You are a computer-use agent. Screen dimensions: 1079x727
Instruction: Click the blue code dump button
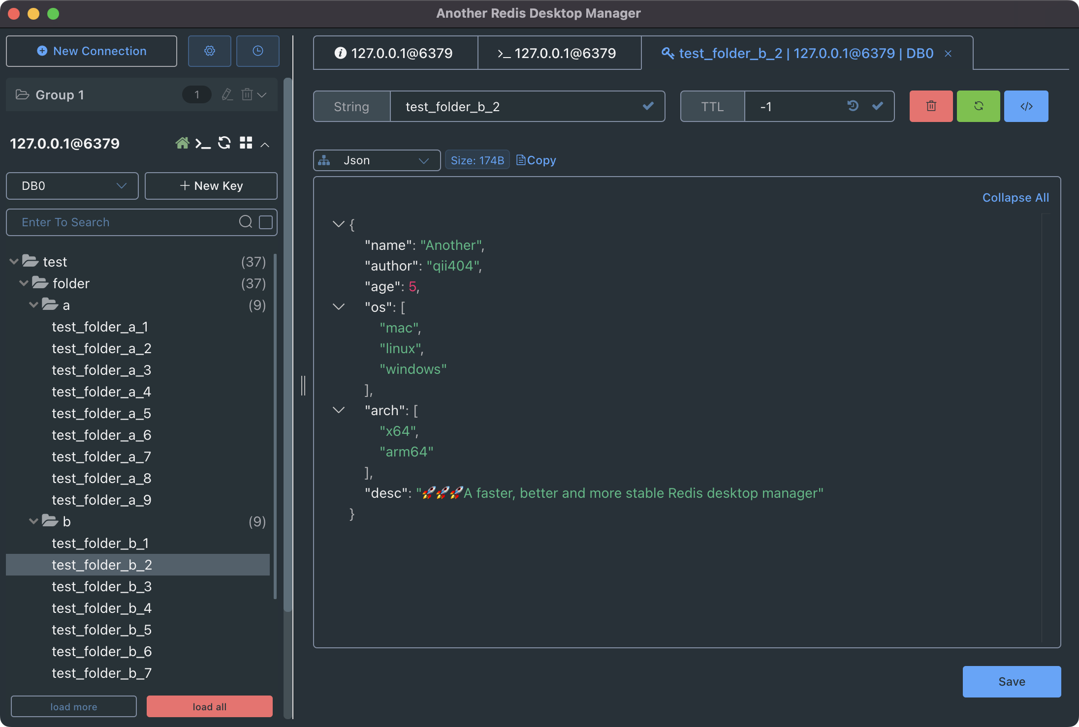click(1026, 106)
